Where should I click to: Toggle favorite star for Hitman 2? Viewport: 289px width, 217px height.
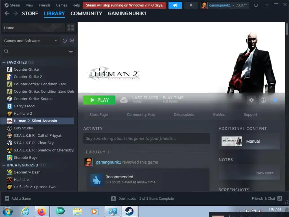click(275, 100)
